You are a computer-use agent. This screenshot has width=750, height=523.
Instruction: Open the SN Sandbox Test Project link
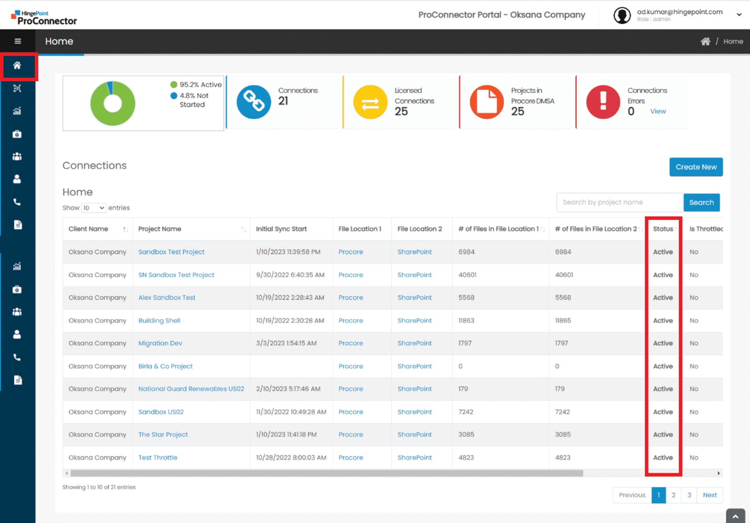[x=176, y=275]
